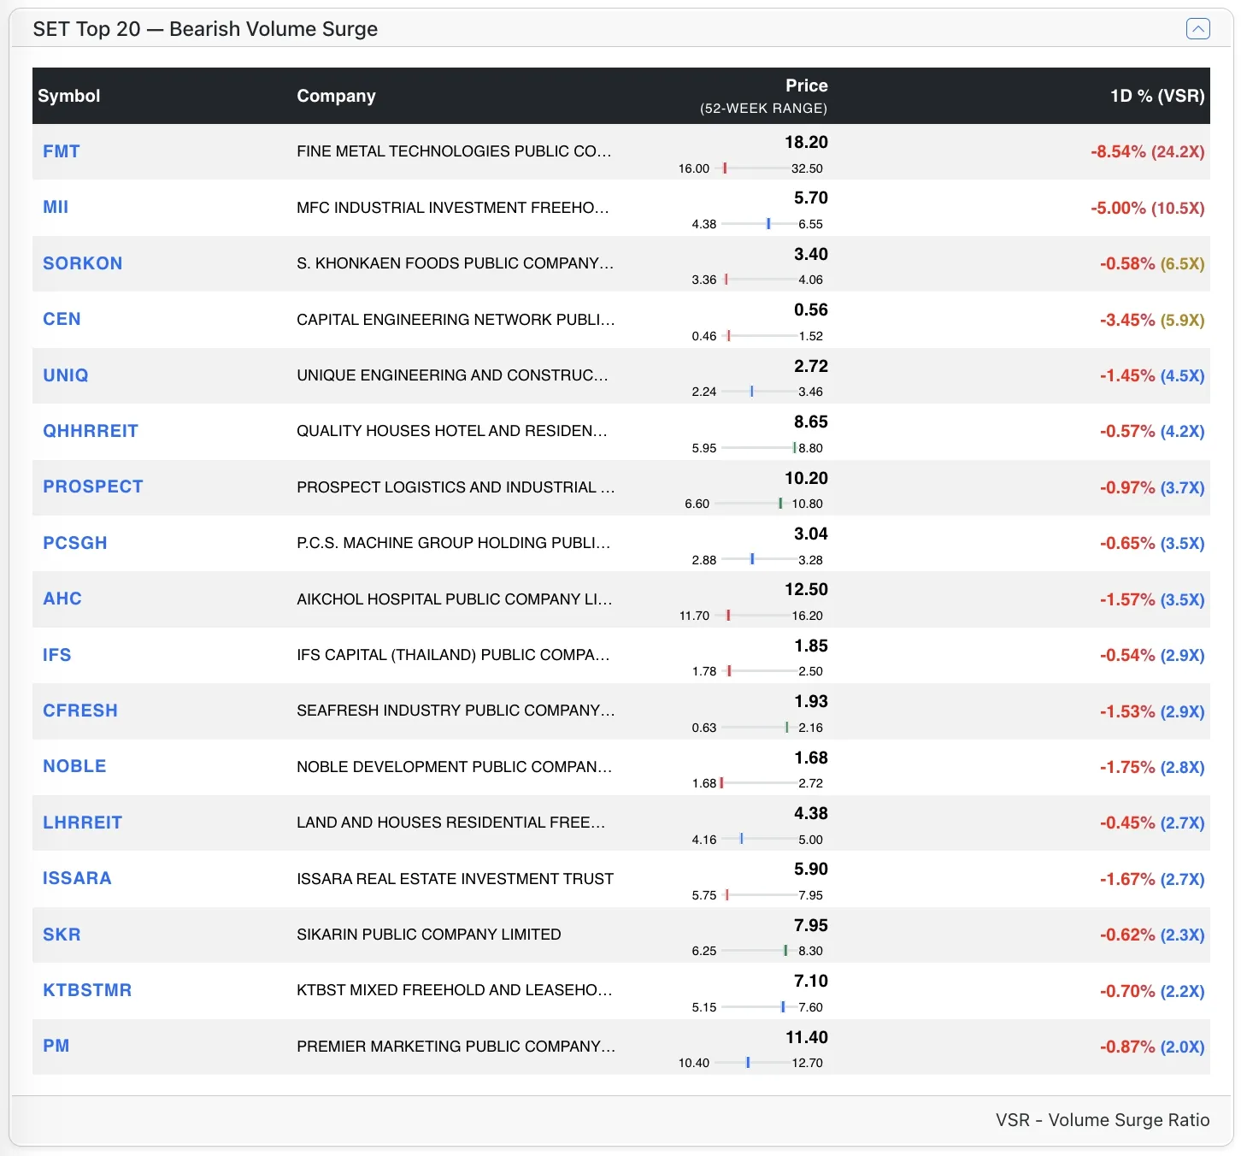The width and height of the screenshot is (1241, 1156).
Task: Open the IFS symbol link
Action: 57,655
